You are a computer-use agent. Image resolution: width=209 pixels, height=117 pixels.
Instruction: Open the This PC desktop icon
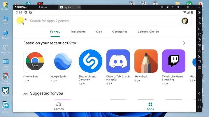tap(6, 20)
